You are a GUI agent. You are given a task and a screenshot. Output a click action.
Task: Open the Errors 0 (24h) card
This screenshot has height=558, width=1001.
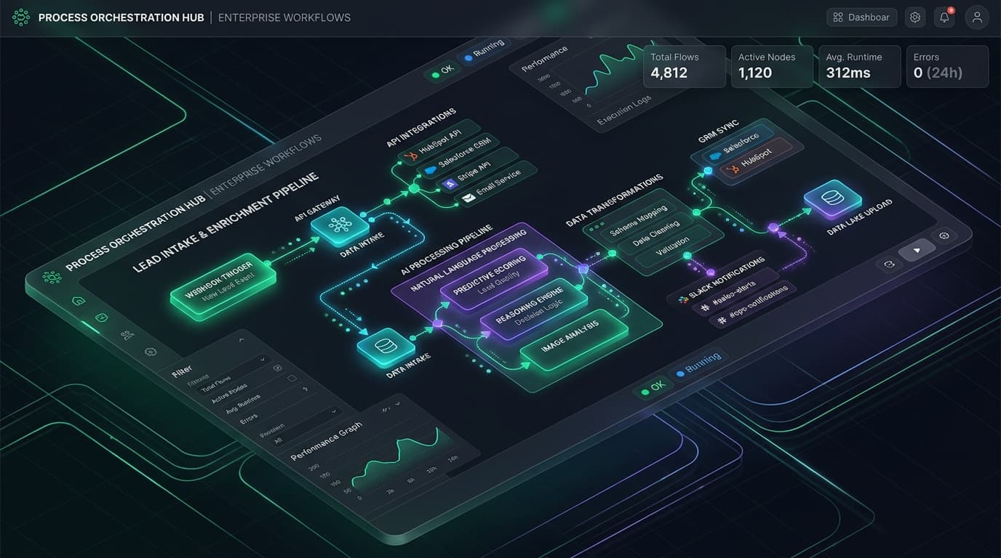click(947, 66)
